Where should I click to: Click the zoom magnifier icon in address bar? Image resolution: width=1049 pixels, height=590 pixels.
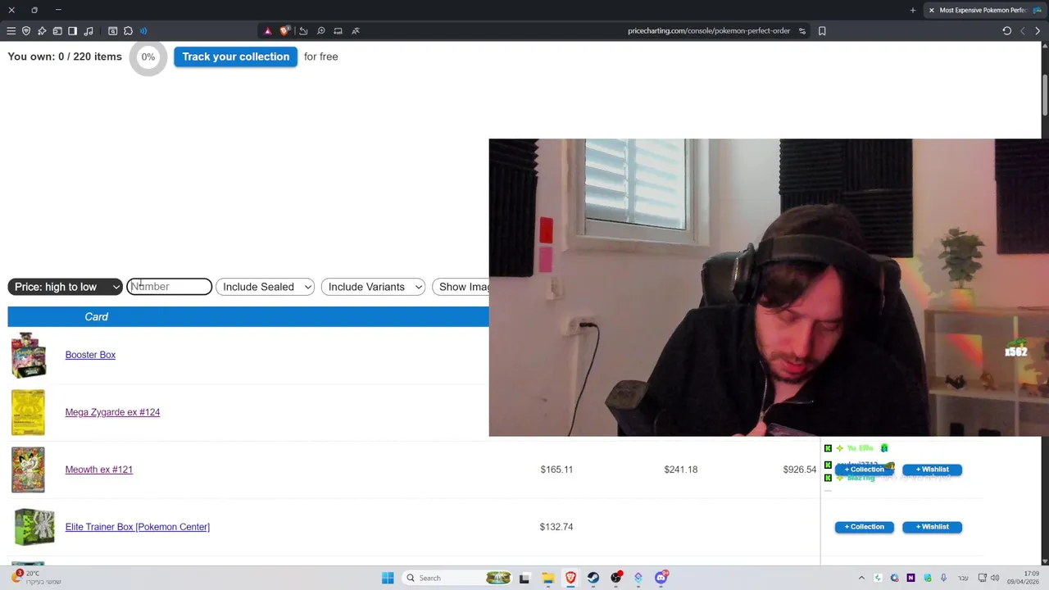pyautogui.click(x=321, y=31)
